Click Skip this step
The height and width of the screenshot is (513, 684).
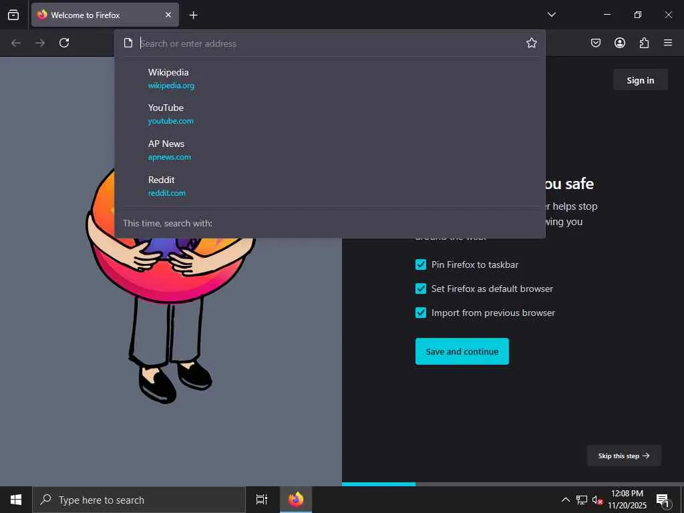(624, 456)
